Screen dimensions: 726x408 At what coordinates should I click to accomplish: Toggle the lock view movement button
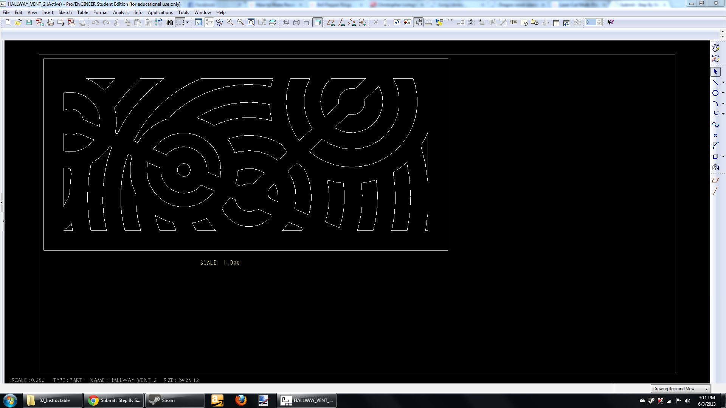[418, 22]
